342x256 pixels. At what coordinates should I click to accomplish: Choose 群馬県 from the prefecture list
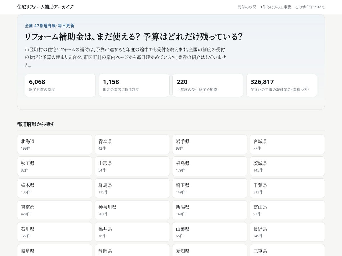coord(132,188)
